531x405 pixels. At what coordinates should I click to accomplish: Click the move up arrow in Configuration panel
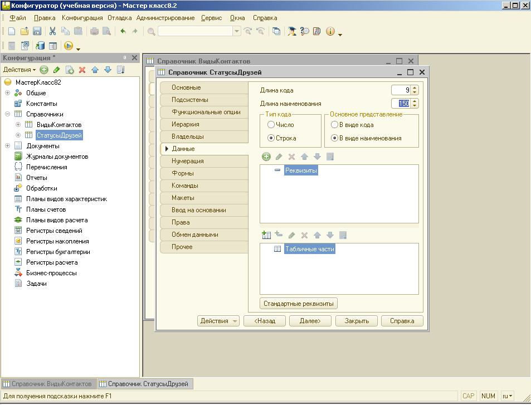[95, 70]
